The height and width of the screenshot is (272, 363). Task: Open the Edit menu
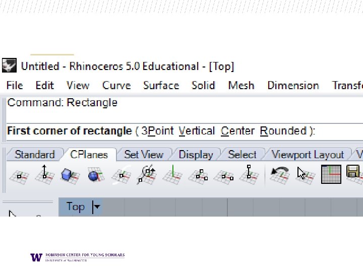coord(45,85)
